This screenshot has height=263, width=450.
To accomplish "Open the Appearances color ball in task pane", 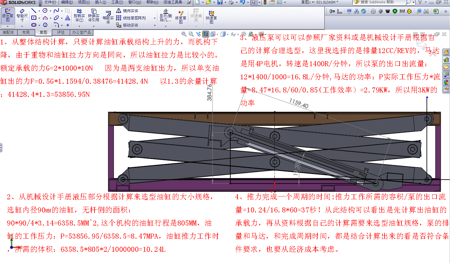I will [x=446, y=82].
